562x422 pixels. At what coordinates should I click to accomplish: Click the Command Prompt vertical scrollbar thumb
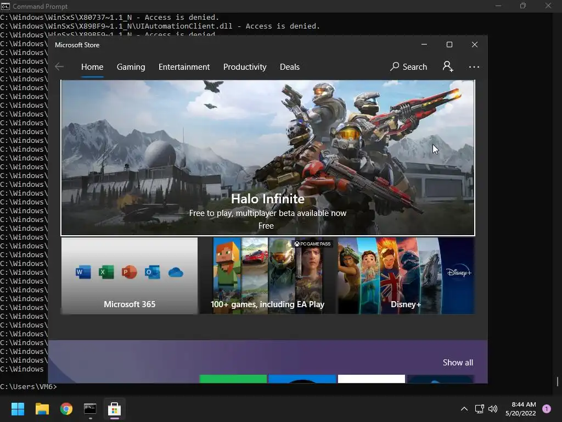557,381
